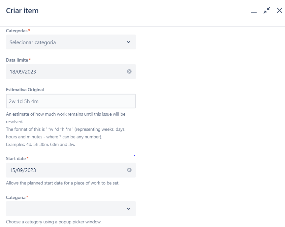Image resolution: width=285 pixels, height=227 pixels.
Task: Click the Data limite label
Action: click(17, 60)
